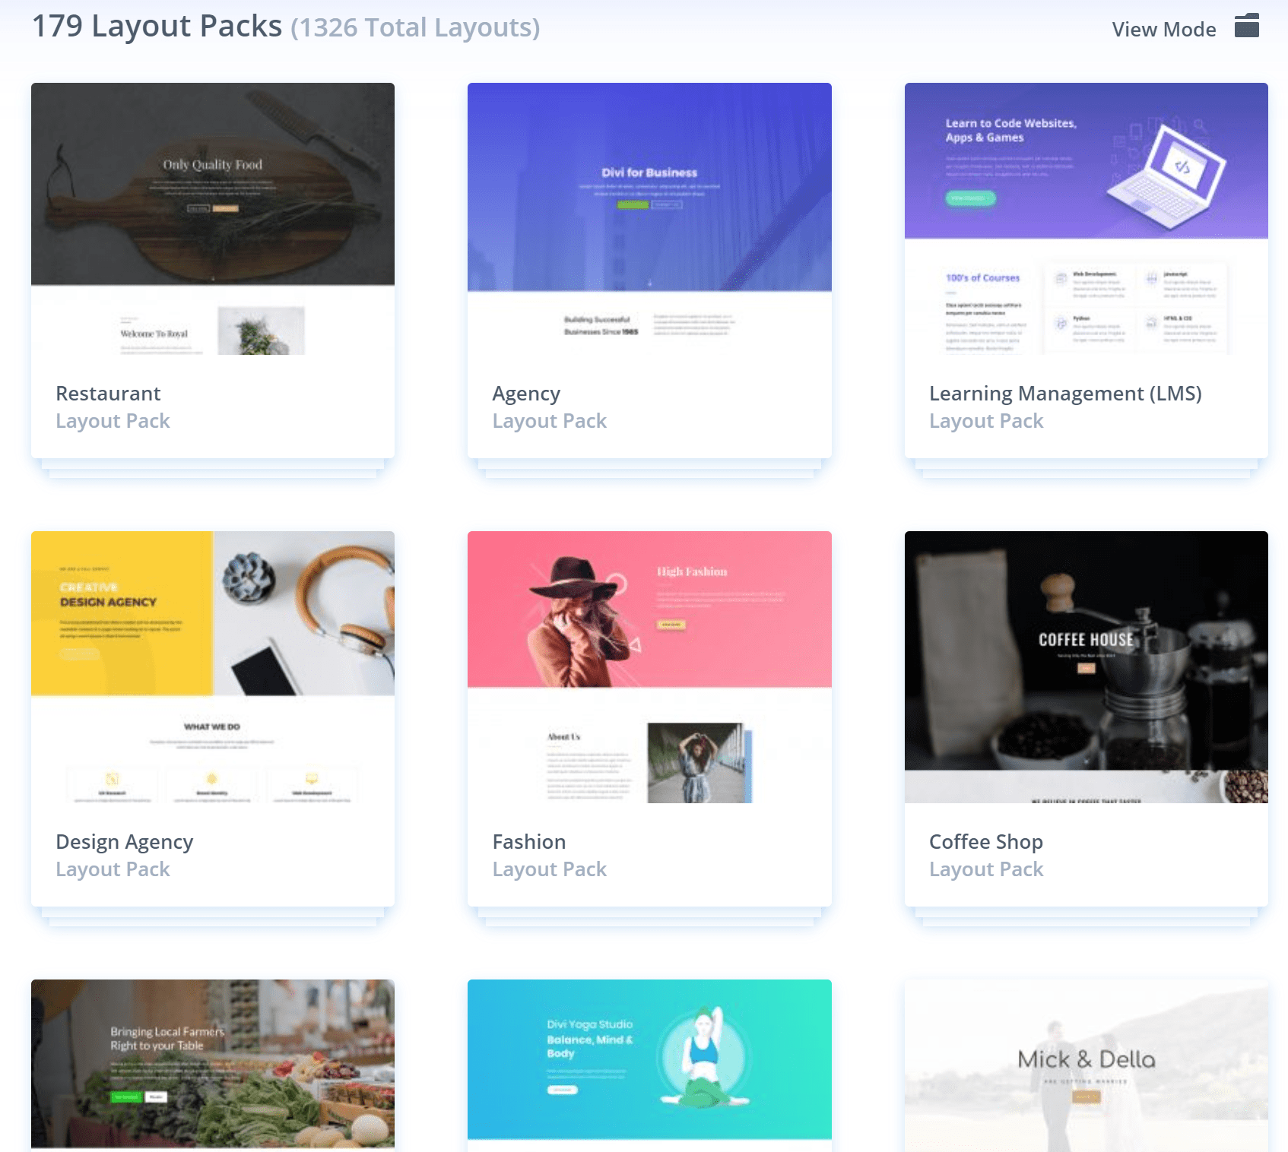Pick the Divi Yoga Studio layout thumbnail

[x=649, y=1060]
